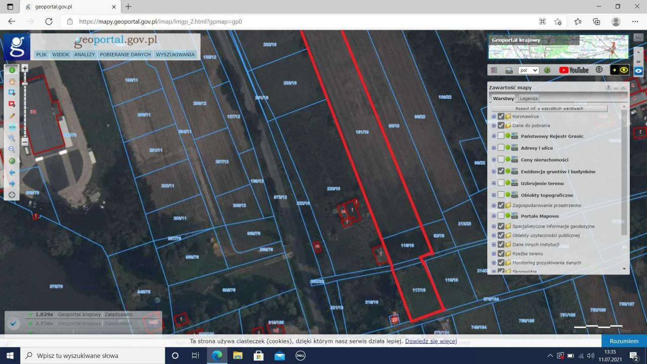Open the map contents list icon
The height and width of the screenshot is (364, 647).
tap(494, 70)
